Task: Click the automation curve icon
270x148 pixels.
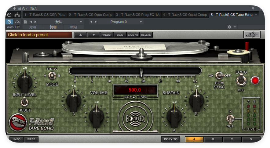Action: click(x=17, y=22)
